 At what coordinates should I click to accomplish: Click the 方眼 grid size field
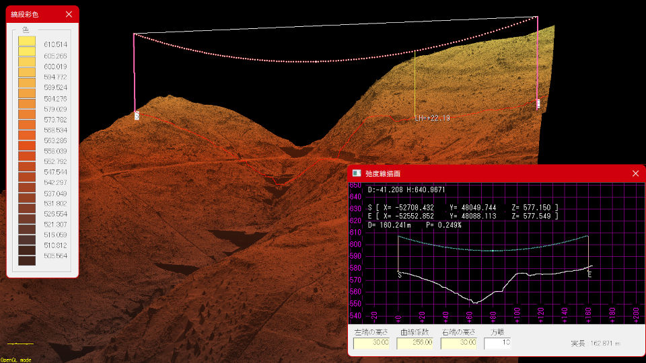tap(497, 343)
